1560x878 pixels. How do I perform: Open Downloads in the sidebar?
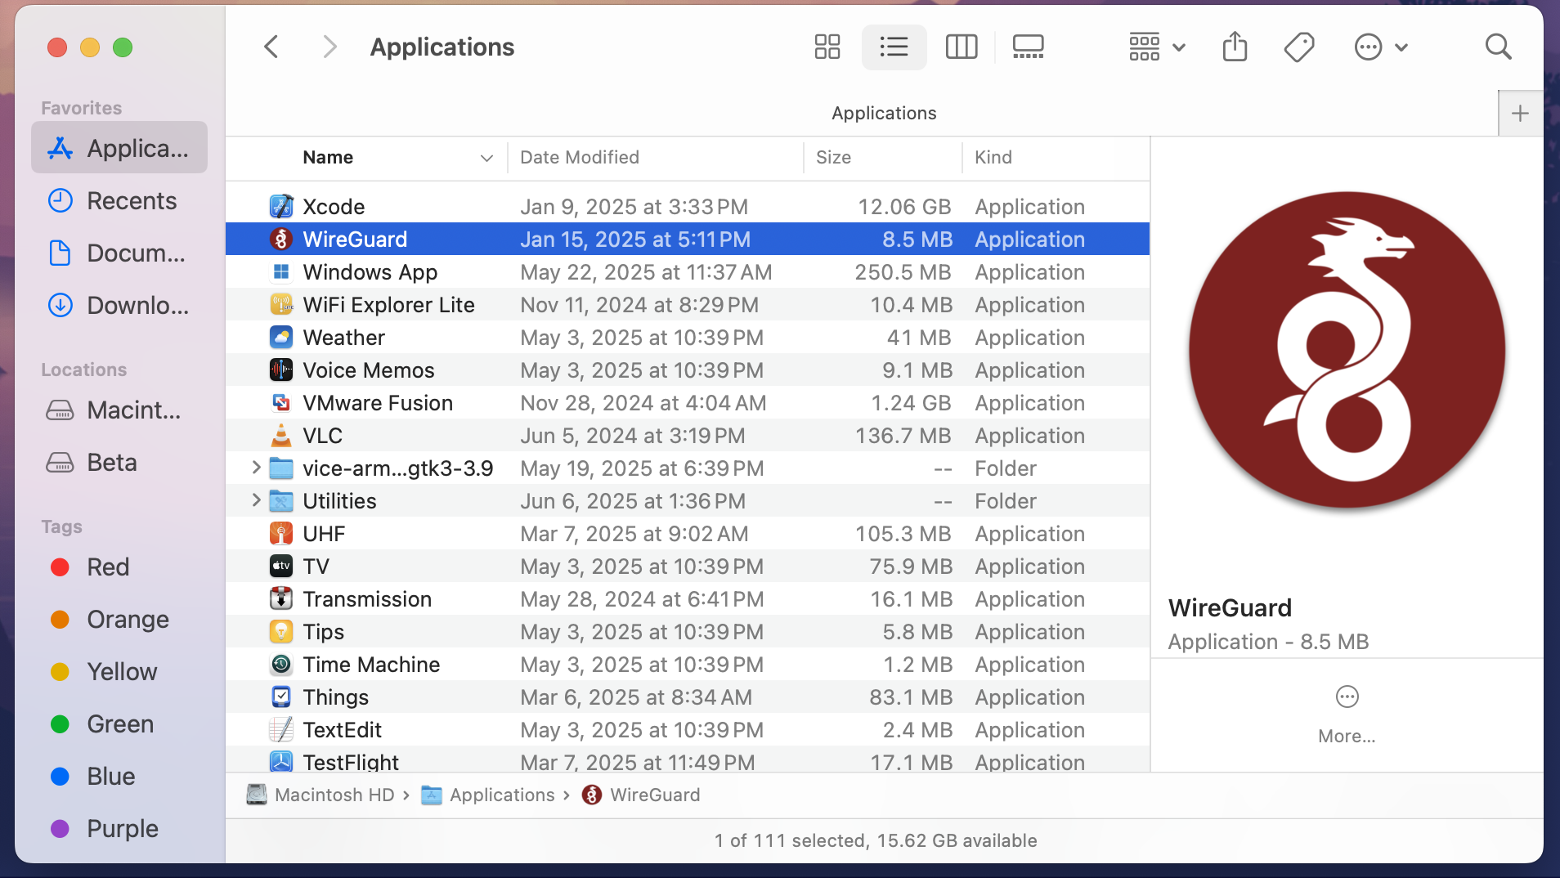(119, 305)
